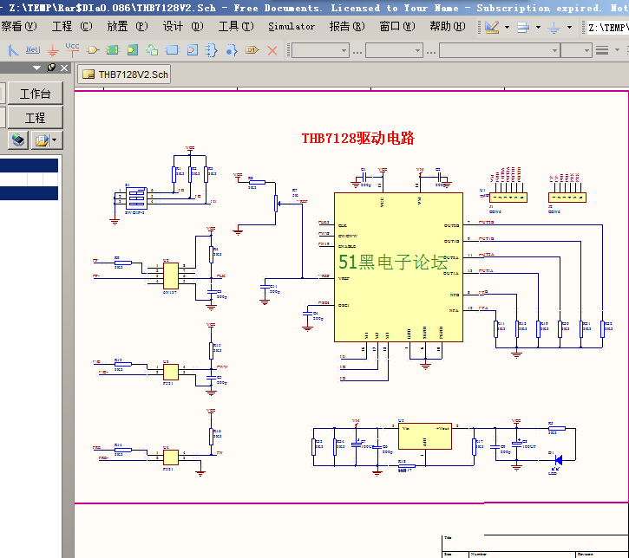Click the Z:\TEMP path address field
629x558 pixels.
(x=607, y=28)
